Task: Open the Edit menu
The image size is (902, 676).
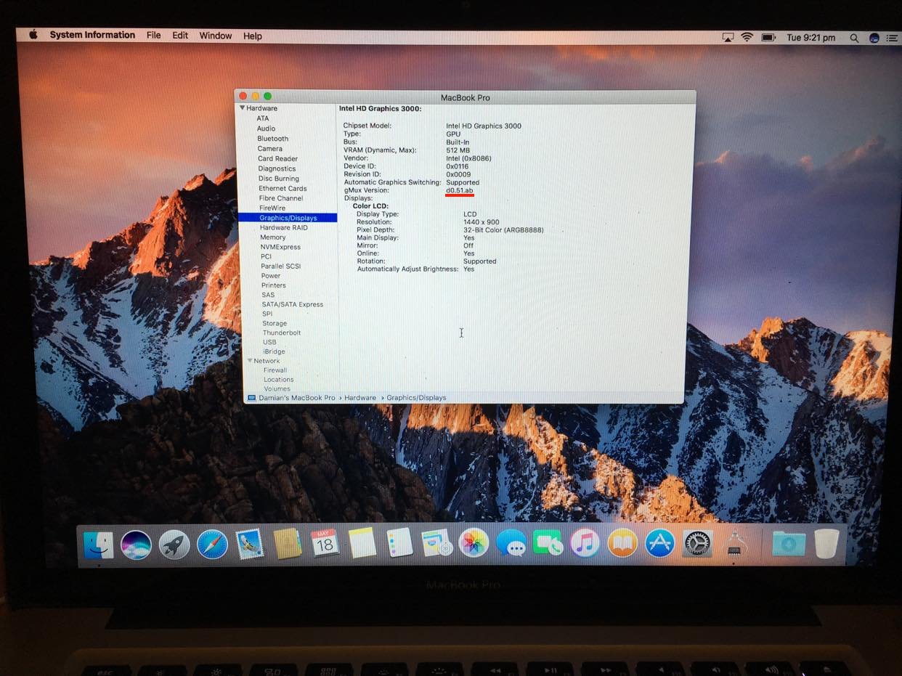Action: coord(180,36)
